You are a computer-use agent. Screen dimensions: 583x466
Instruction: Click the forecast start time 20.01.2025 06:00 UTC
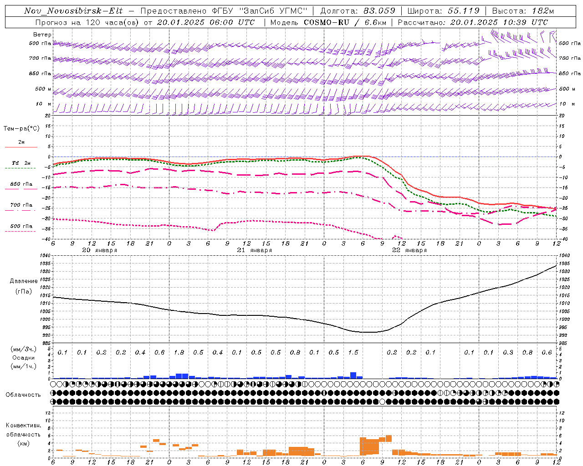pos(206,22)
